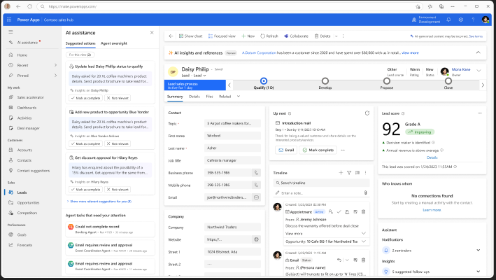Filter the timeline
The width and height of the screenshot is (496, 280).
point(349,173)
